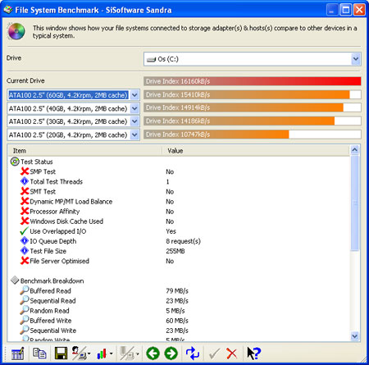Click the copy to clipboard toolbar icon
This screenshot has width=369, height=365.
39,354
